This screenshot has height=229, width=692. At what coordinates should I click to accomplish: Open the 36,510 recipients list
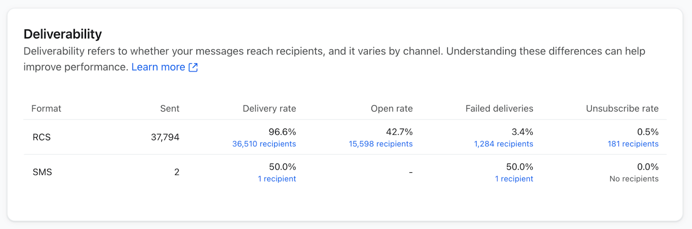tap(264, 144)
